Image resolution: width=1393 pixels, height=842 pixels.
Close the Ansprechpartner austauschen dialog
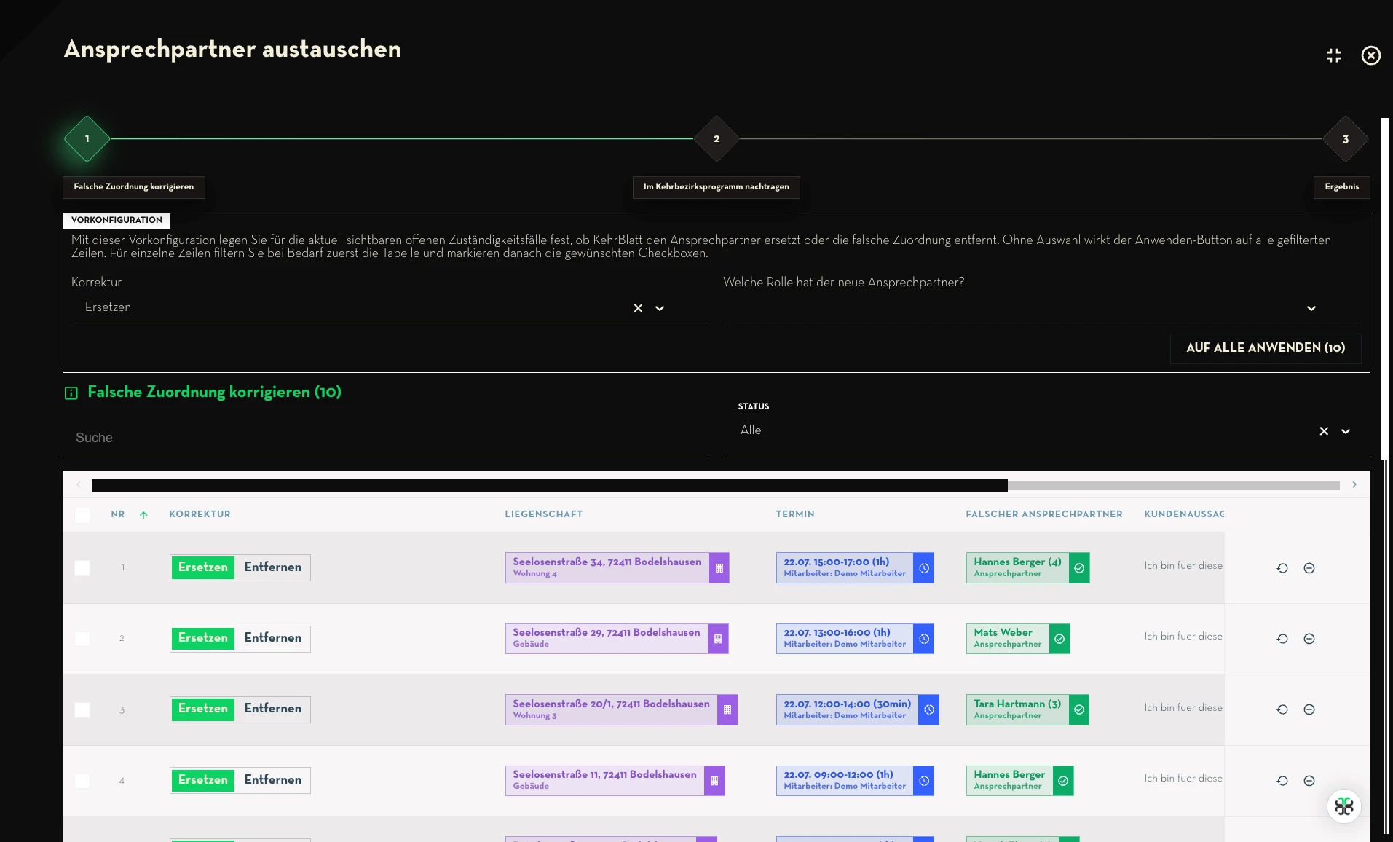[x=1370, y=56]
